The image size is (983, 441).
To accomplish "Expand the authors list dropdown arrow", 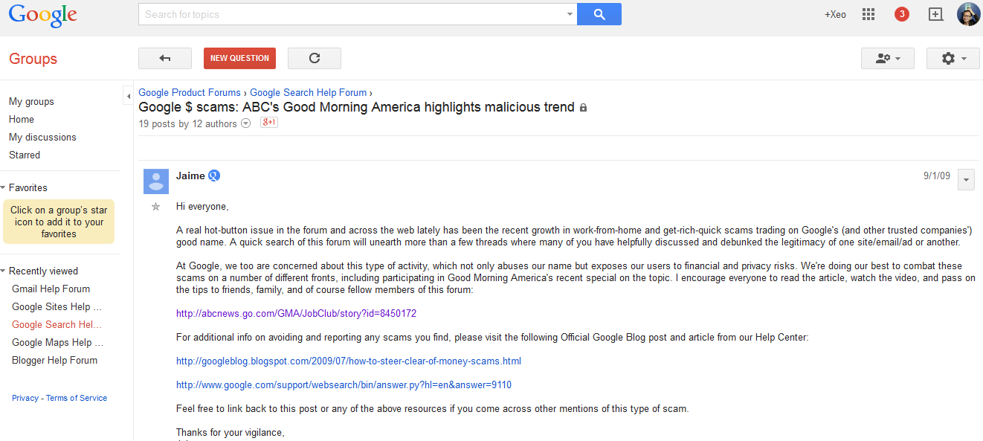I will pos(246,124).
